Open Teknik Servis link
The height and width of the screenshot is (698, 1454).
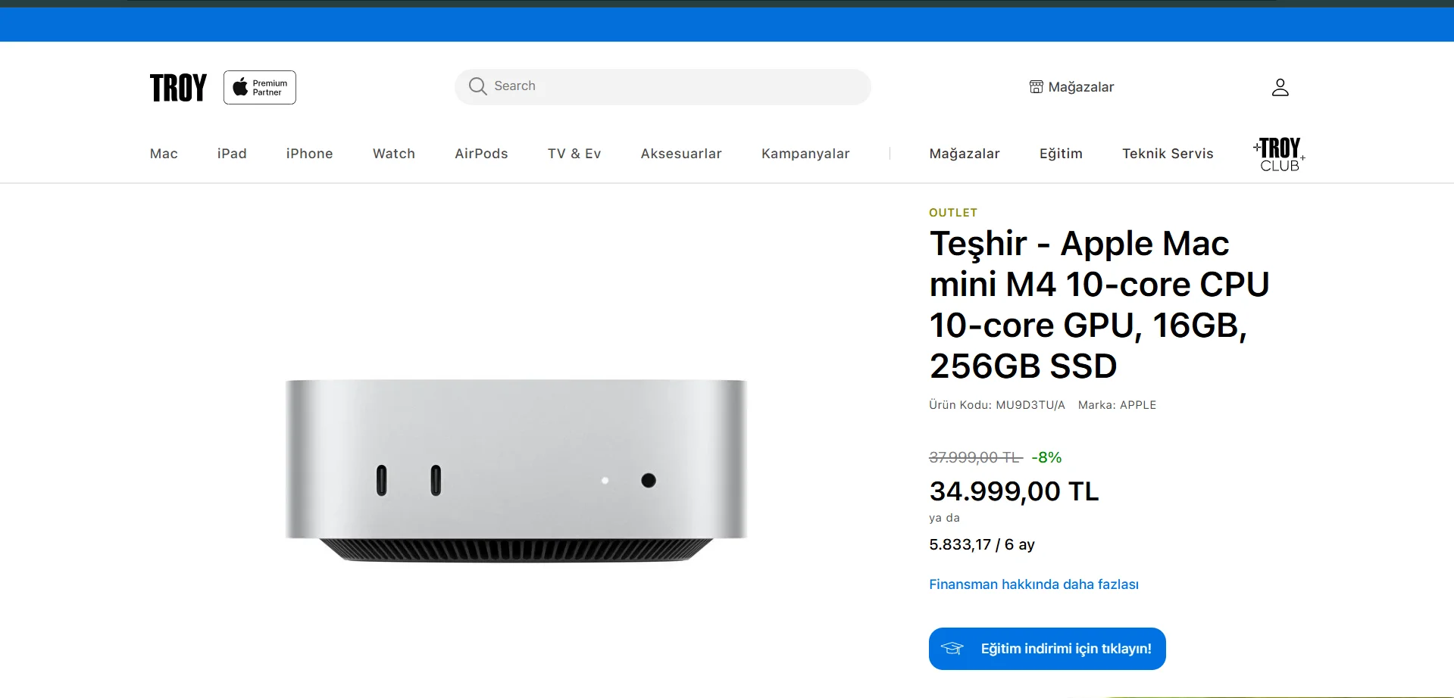(1168, 154)
